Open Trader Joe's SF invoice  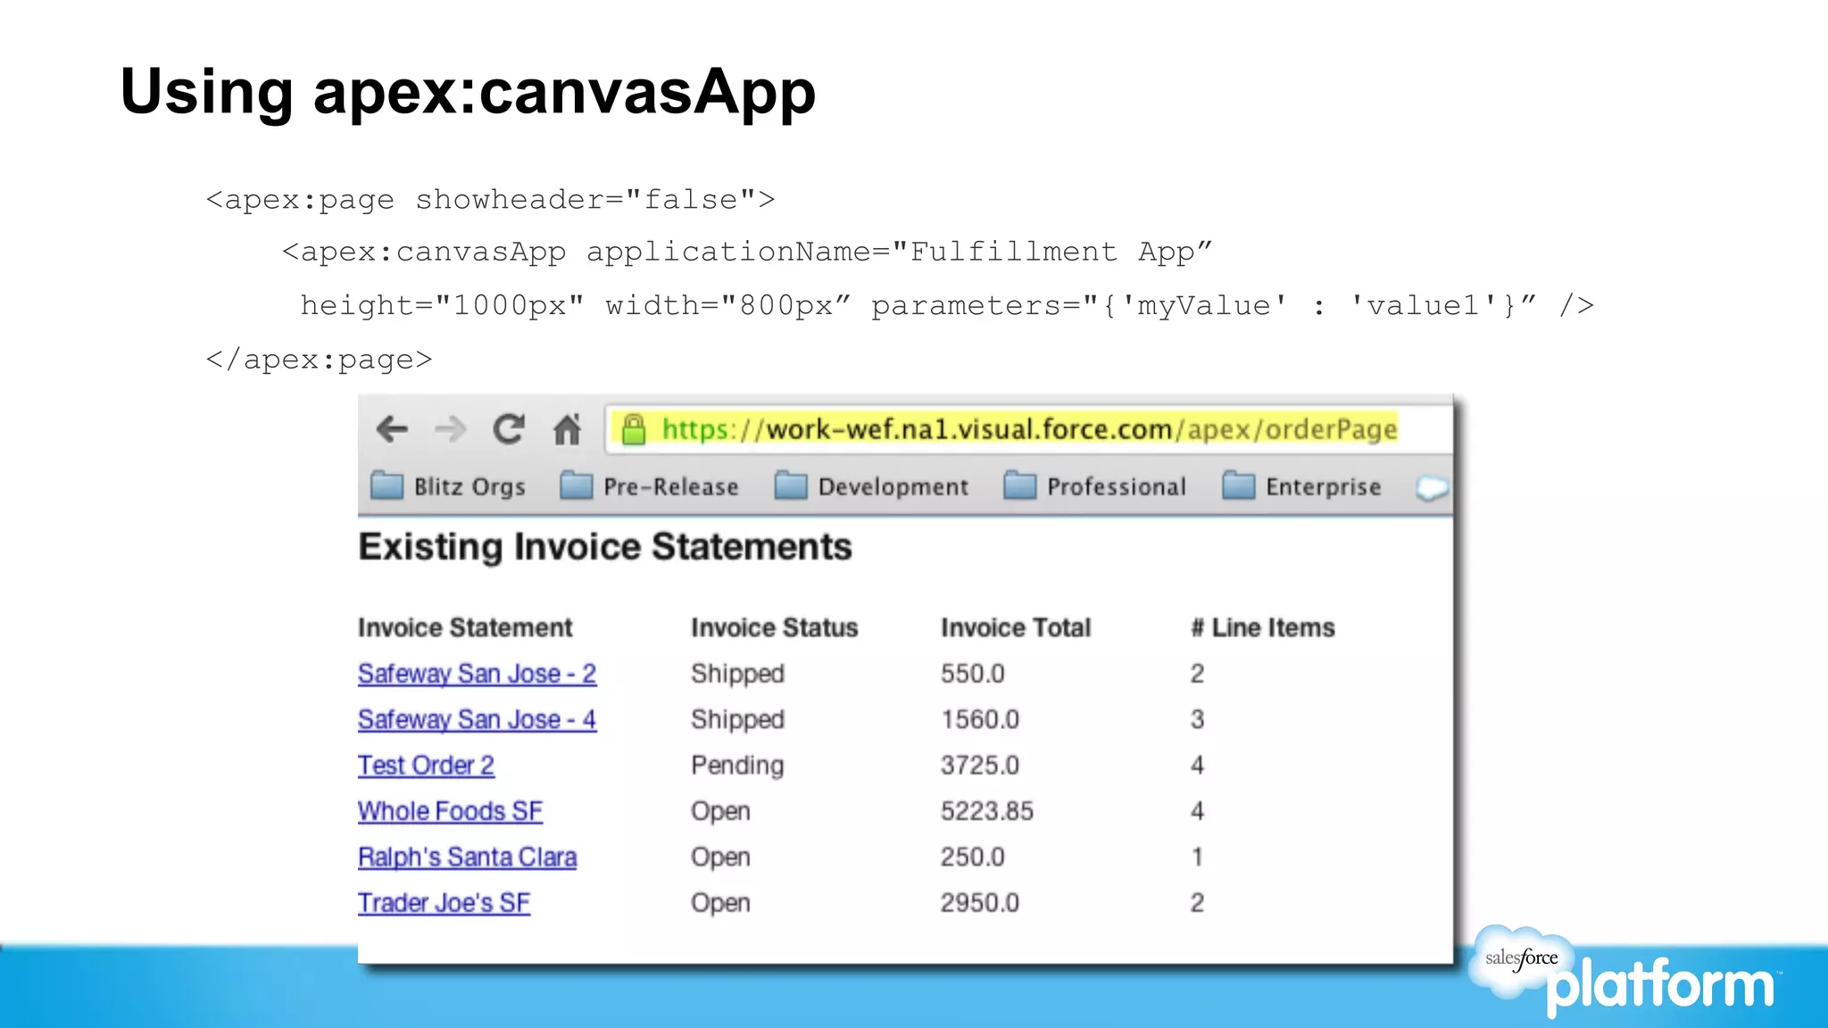click(x=444, y=903)
